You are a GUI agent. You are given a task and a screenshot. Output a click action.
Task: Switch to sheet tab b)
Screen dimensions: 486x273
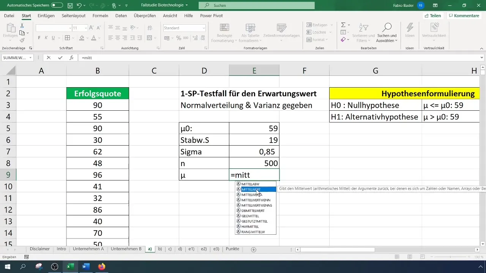(x=160, y=249)
